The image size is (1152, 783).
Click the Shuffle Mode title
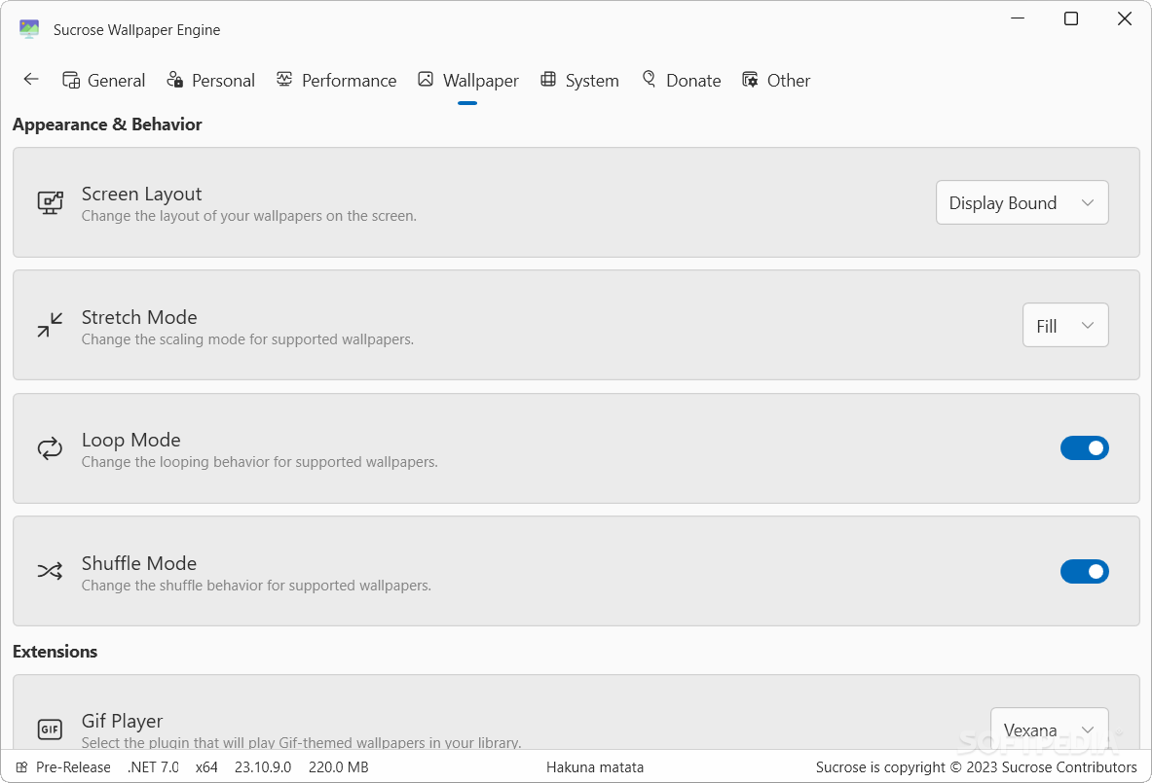(x=139, y=563)
